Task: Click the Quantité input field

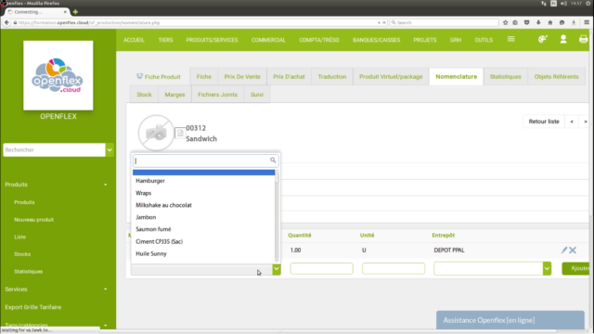Action: click(x=321, y=268)
